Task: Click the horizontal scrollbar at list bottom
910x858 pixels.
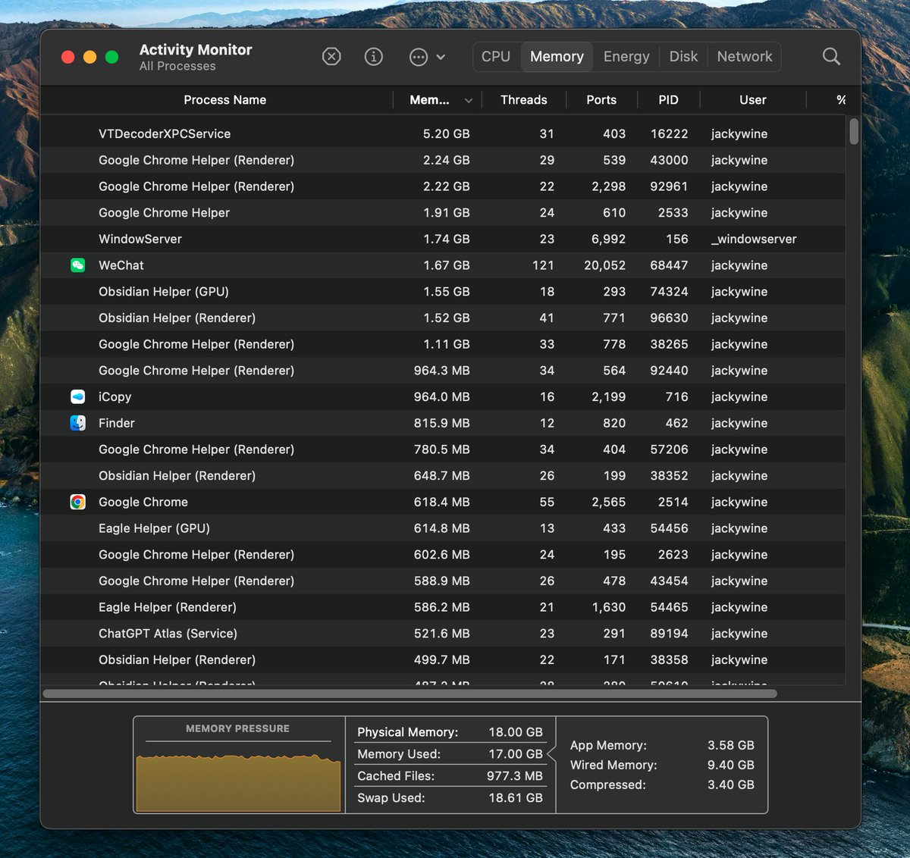Action: (x=410, y=694)
